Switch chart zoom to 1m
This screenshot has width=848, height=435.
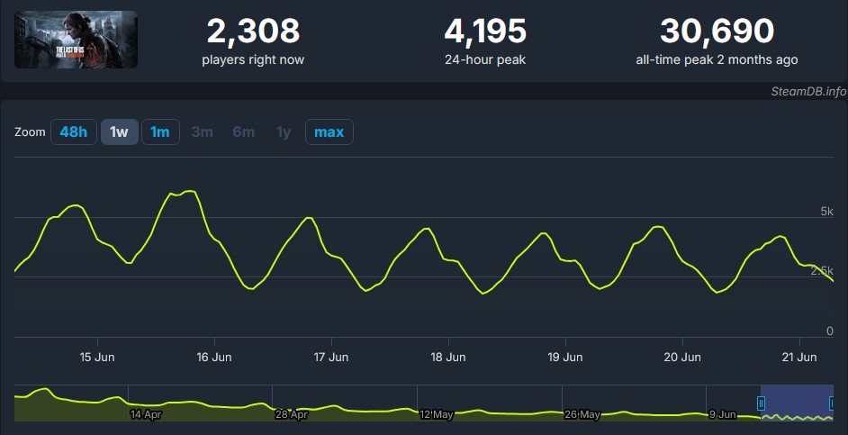point(160,132)
